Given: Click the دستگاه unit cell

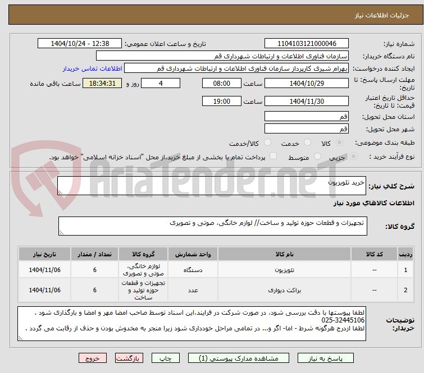Looking at the screenshot, I should pyautogui.click(x=193, y=270).
